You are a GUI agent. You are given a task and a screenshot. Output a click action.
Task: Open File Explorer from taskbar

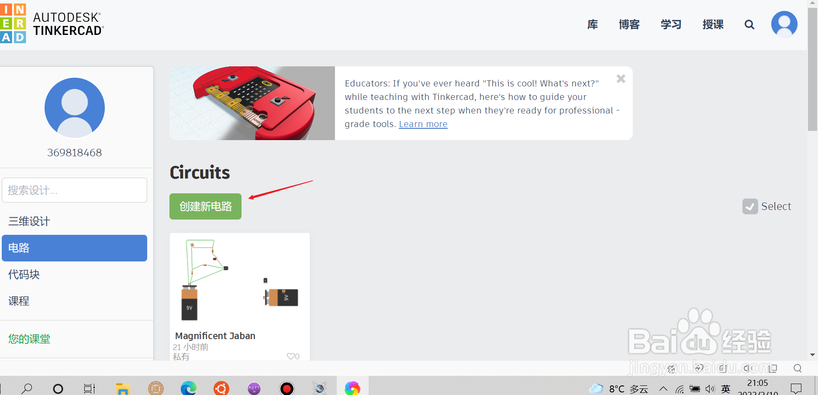pyautogui.click(x=123, y=388)
